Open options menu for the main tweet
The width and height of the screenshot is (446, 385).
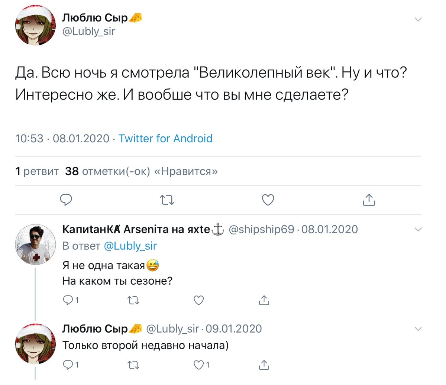pos(418,19)
